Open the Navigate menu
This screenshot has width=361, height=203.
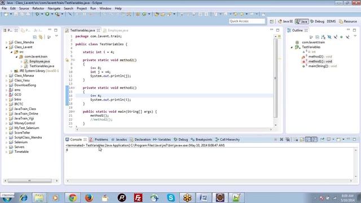tap(54, 8)
